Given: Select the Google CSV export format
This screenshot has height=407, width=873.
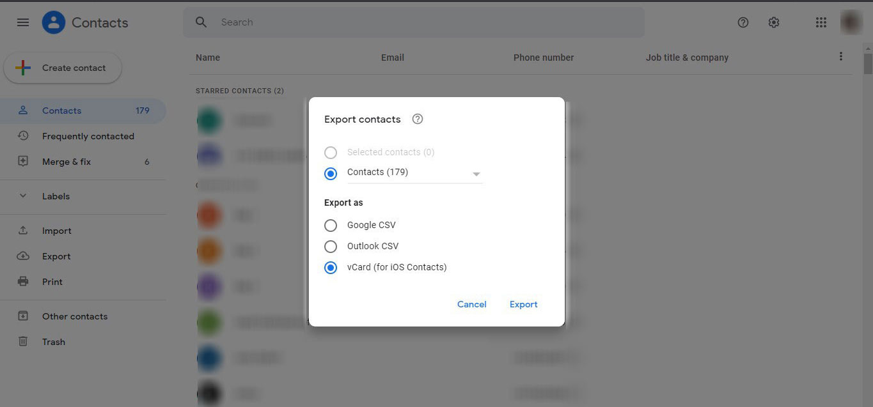Looking at the screenshot, I should 331,225.
